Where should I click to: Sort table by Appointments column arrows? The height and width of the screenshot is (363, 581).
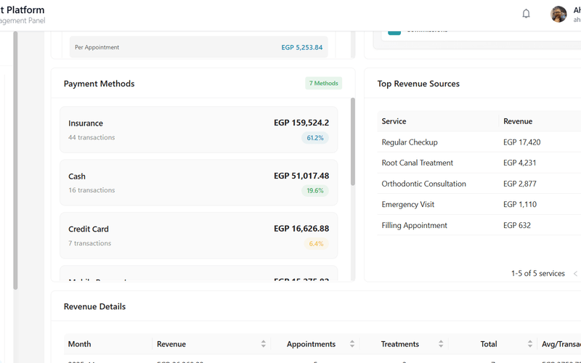[x=352, y=344]
